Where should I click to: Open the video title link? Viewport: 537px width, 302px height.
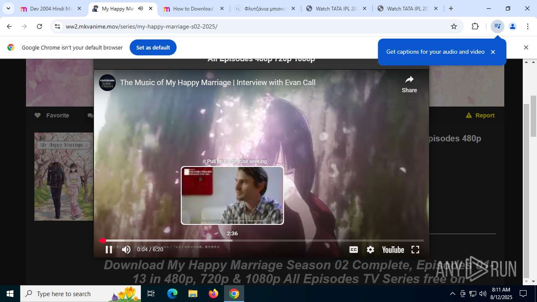[x=218, y=83]
